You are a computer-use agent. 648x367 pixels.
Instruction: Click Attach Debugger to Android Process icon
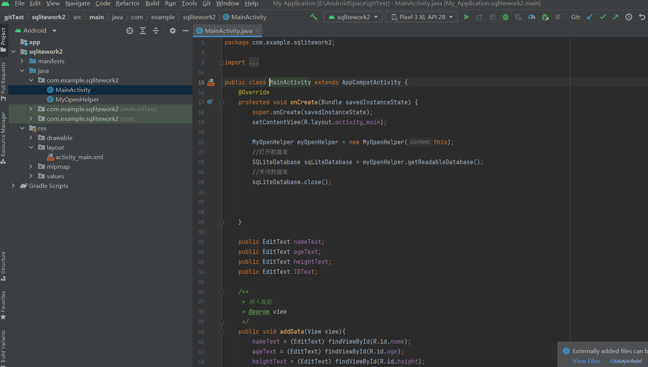coord(545,17)
